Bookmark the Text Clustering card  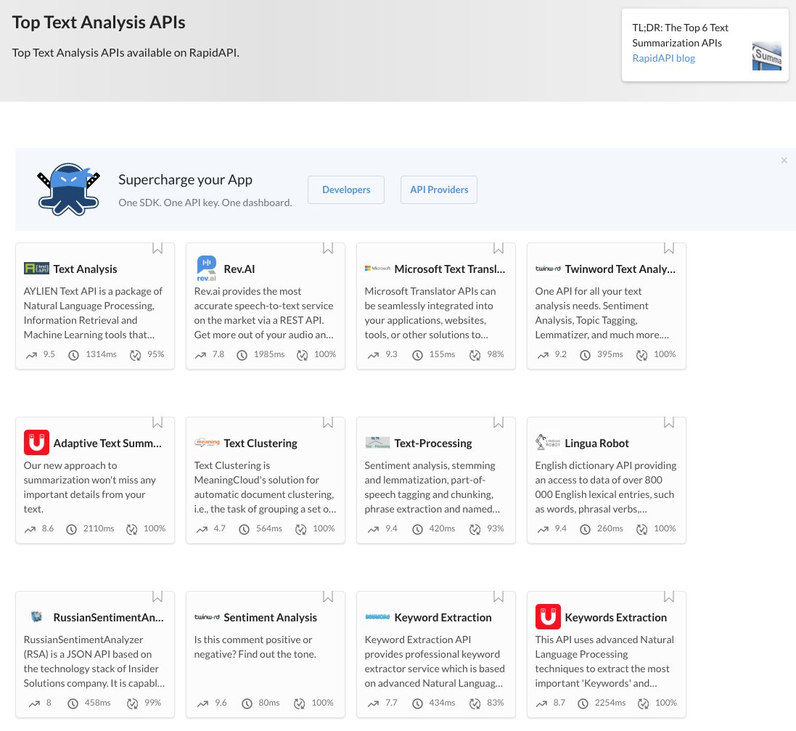pos(328,422)
